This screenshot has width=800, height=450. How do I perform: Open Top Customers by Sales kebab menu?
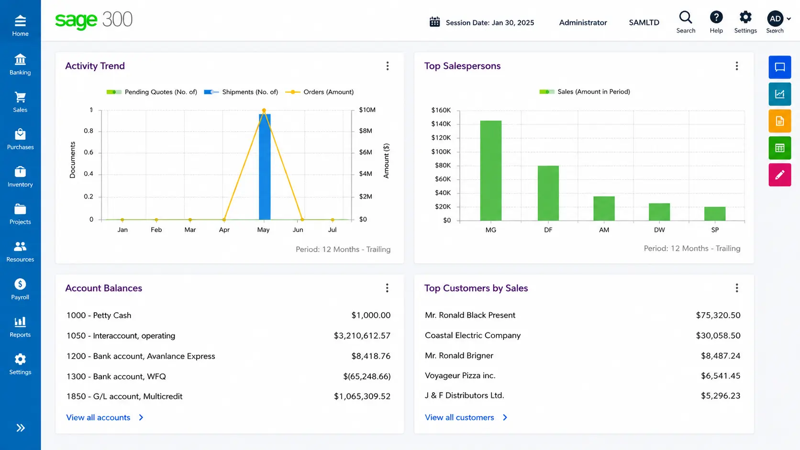click(737, 288)
